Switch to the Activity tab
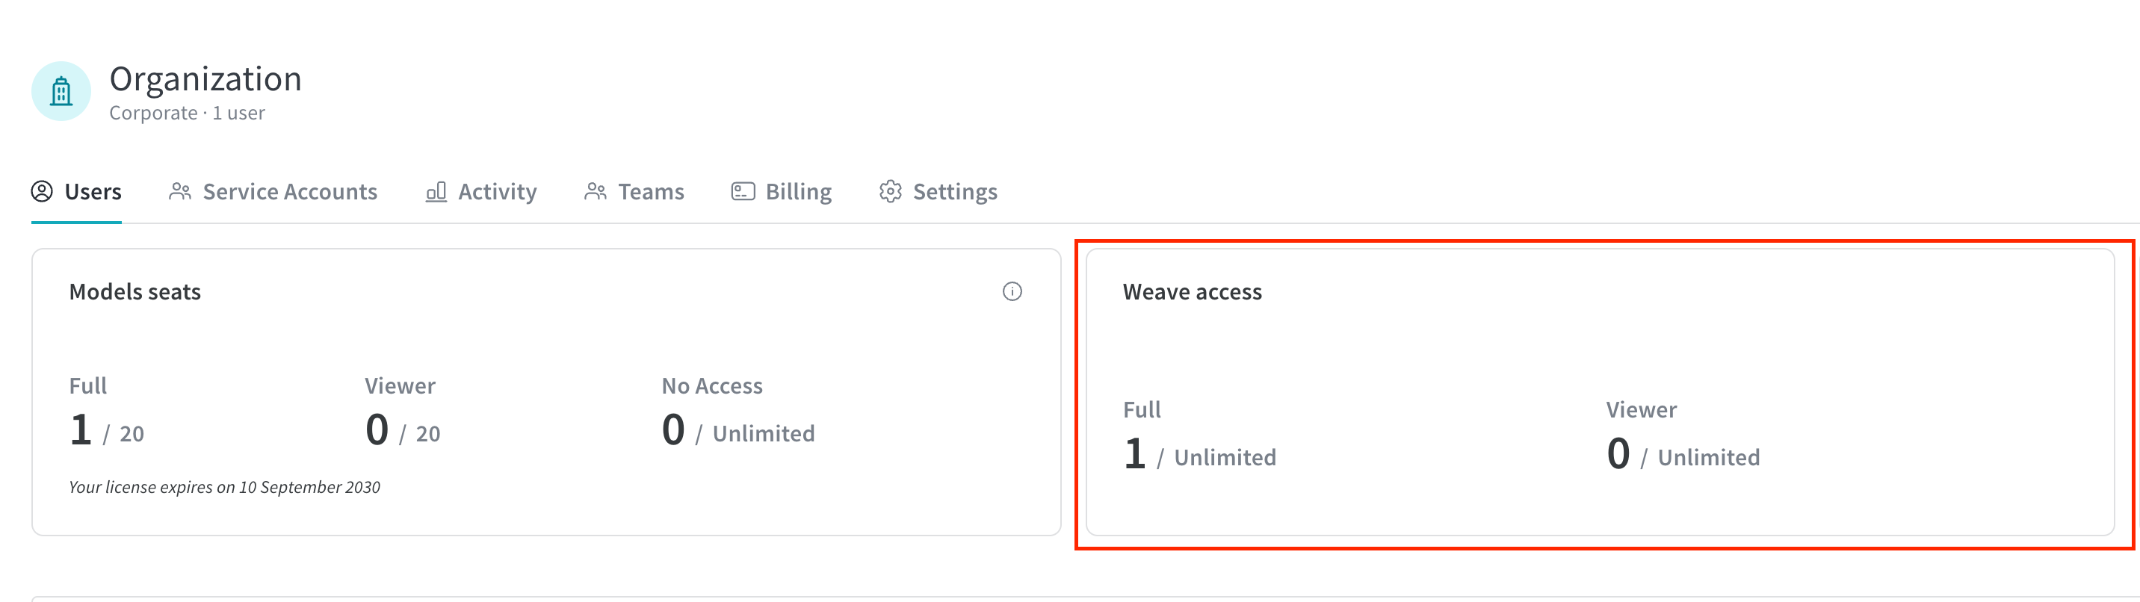Viewport: 2140px width, 602px height. pyautogui.click(x=481, y=192)
